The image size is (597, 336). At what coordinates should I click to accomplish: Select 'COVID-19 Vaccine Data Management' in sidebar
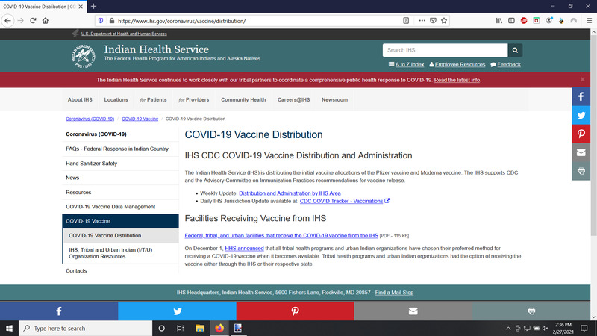pos(110,207)
